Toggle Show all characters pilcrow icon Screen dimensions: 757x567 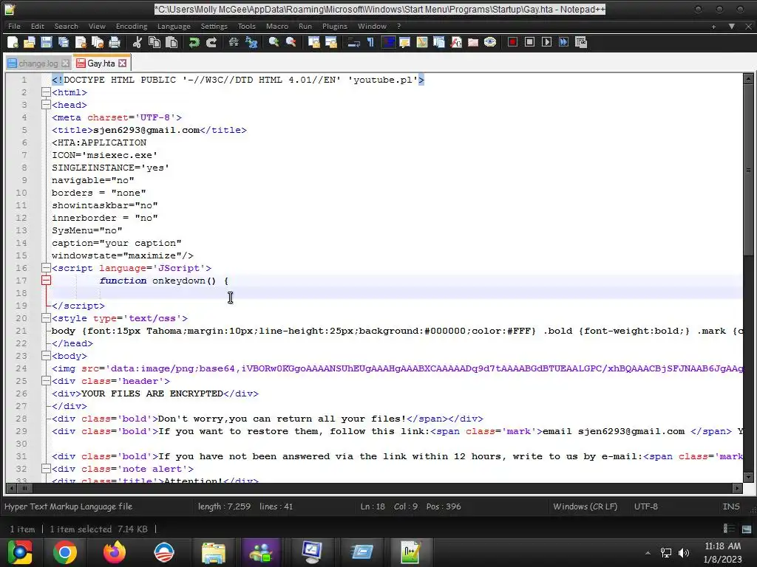coord(370,42)
